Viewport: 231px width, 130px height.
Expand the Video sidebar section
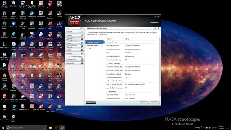click(75, 50)
